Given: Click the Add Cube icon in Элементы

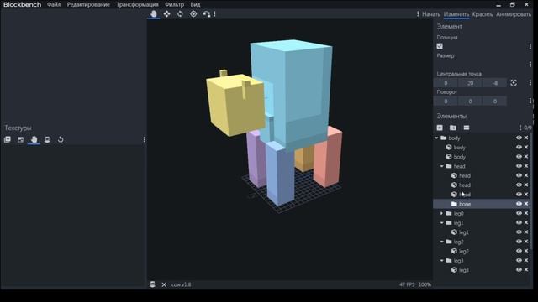Looking at the screenshot, I should click(440, 128).
